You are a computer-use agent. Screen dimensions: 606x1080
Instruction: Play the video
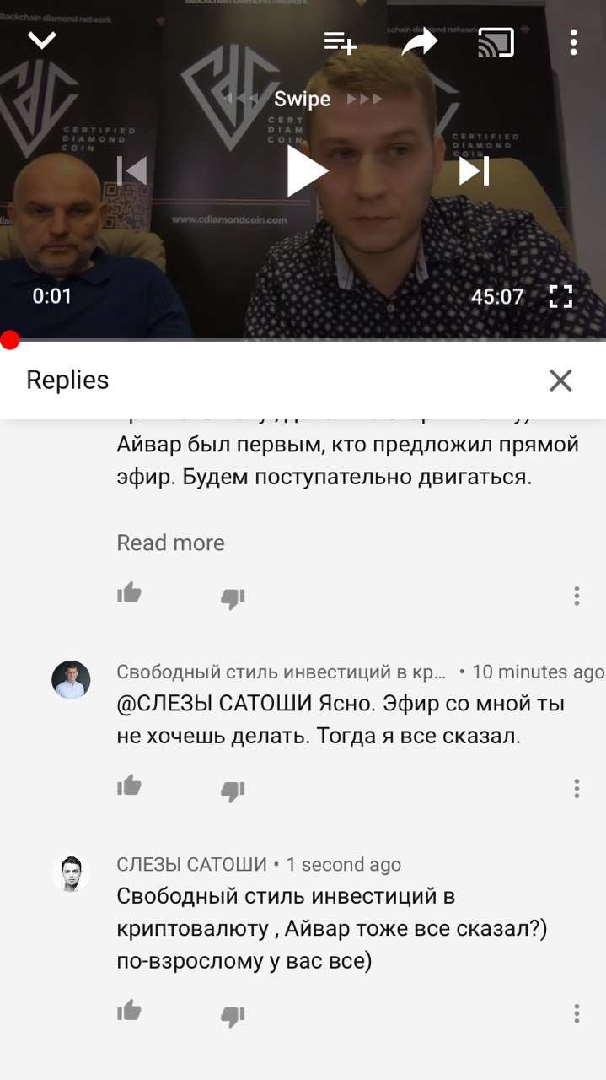(306, 171)
